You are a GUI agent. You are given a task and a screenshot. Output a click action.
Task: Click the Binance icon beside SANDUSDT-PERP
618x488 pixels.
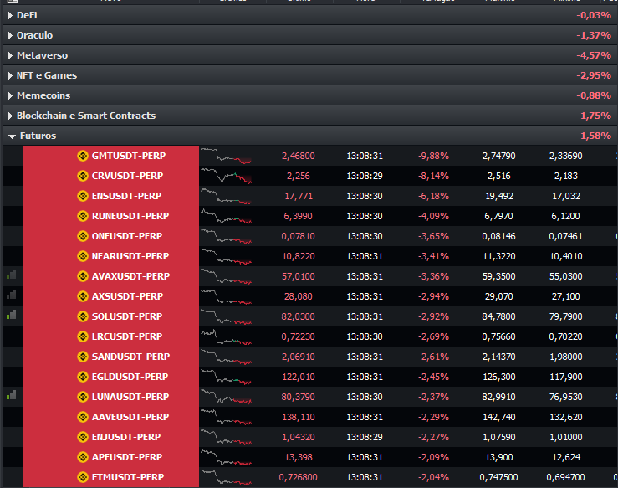click(83, 357)
